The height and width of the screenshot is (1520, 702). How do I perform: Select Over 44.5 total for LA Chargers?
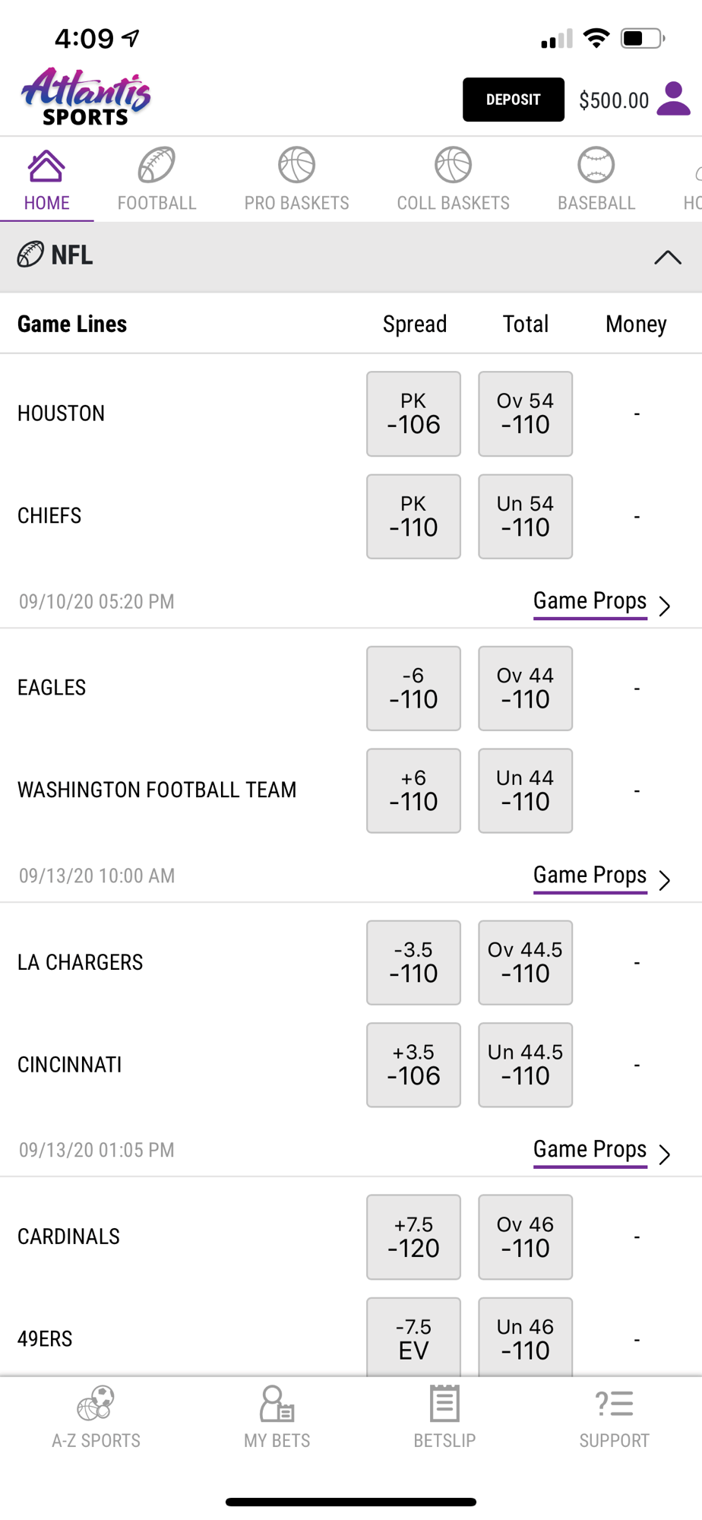[x=525, y=963]
